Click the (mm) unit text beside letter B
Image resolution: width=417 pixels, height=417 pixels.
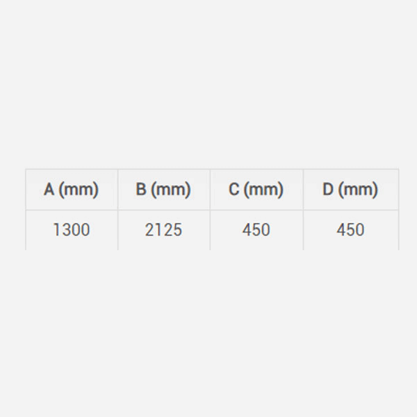(x=171, y=190)
